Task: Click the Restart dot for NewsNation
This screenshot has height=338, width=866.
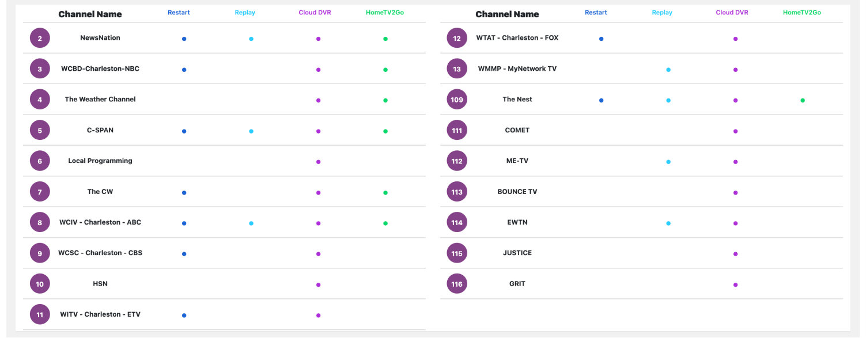Action: pyautogui.click(x=184, y=39)
